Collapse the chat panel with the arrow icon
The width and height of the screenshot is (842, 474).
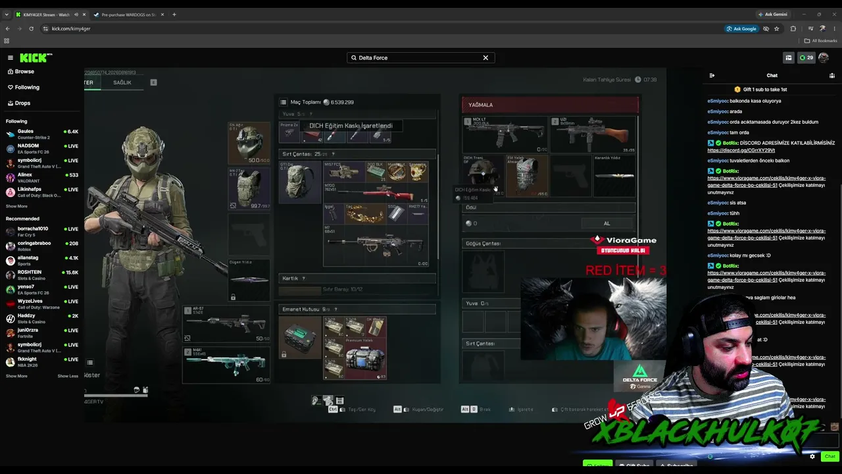pyautogui.click(x=712, y=76)
